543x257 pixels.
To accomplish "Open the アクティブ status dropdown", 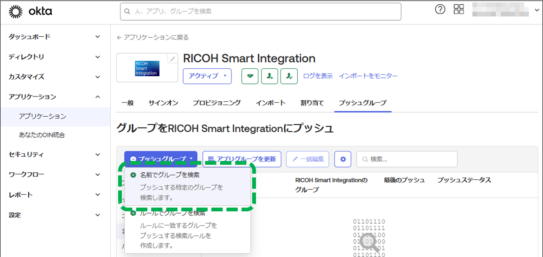I will [x=207, y=76].
